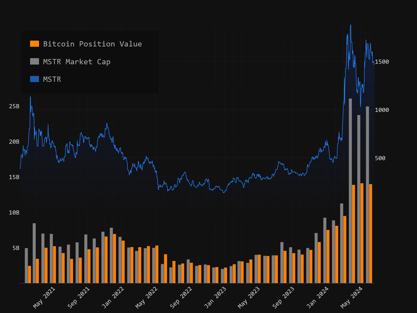Click the May 2021 x-axis label
The image size is (417, 313).
click(x=44, y=297)
